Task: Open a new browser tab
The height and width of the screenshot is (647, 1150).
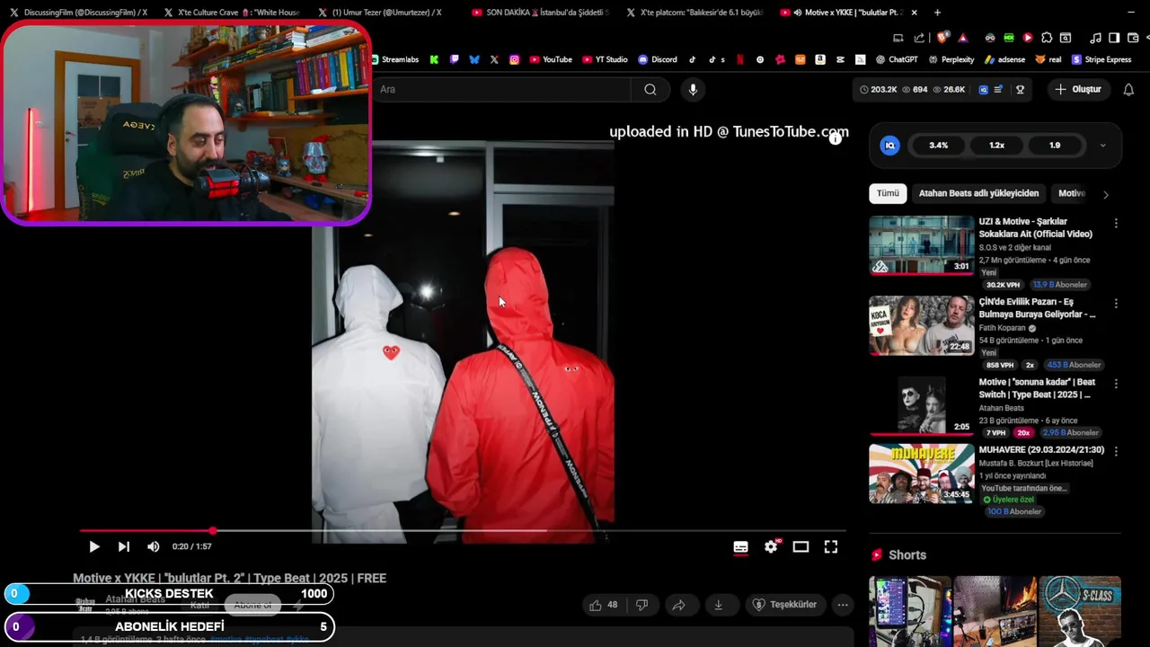Action: coord(937,13)
